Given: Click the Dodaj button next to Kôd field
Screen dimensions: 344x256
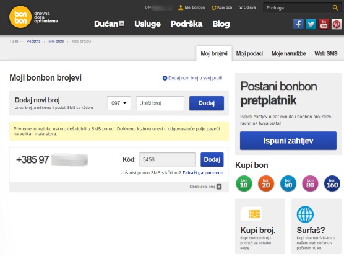Looking at the screenshot, I should point(212,159).
